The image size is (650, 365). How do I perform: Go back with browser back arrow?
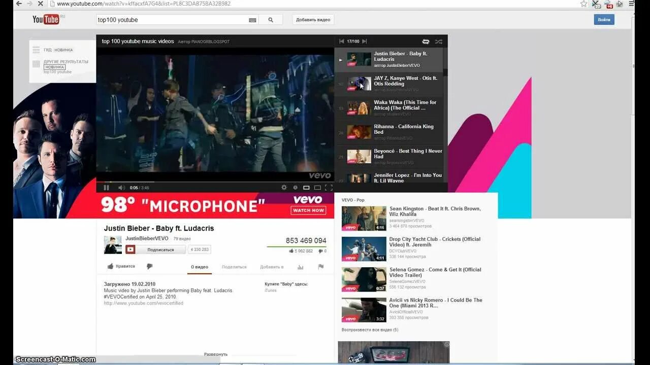coord(19,4)
